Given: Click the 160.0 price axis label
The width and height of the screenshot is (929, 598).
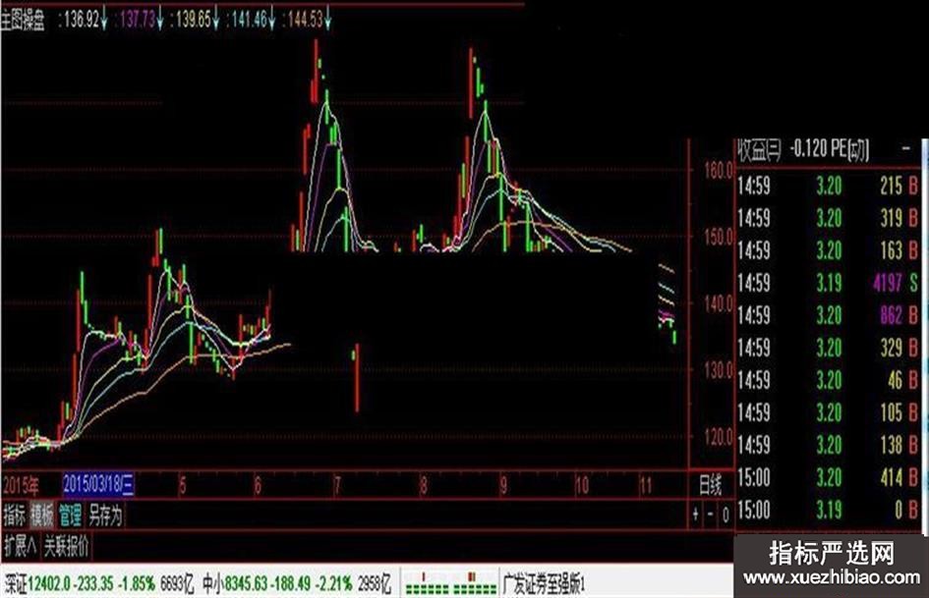Looking at the screenshot, I should click(x=718, y=170).
